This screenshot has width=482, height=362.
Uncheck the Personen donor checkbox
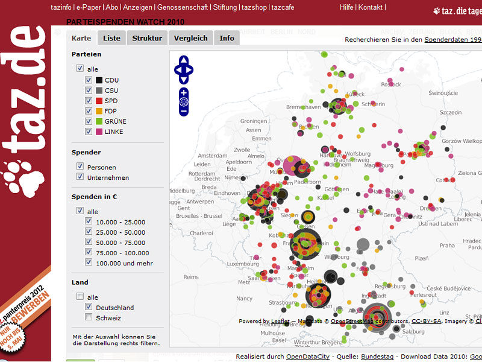[80, 166]
